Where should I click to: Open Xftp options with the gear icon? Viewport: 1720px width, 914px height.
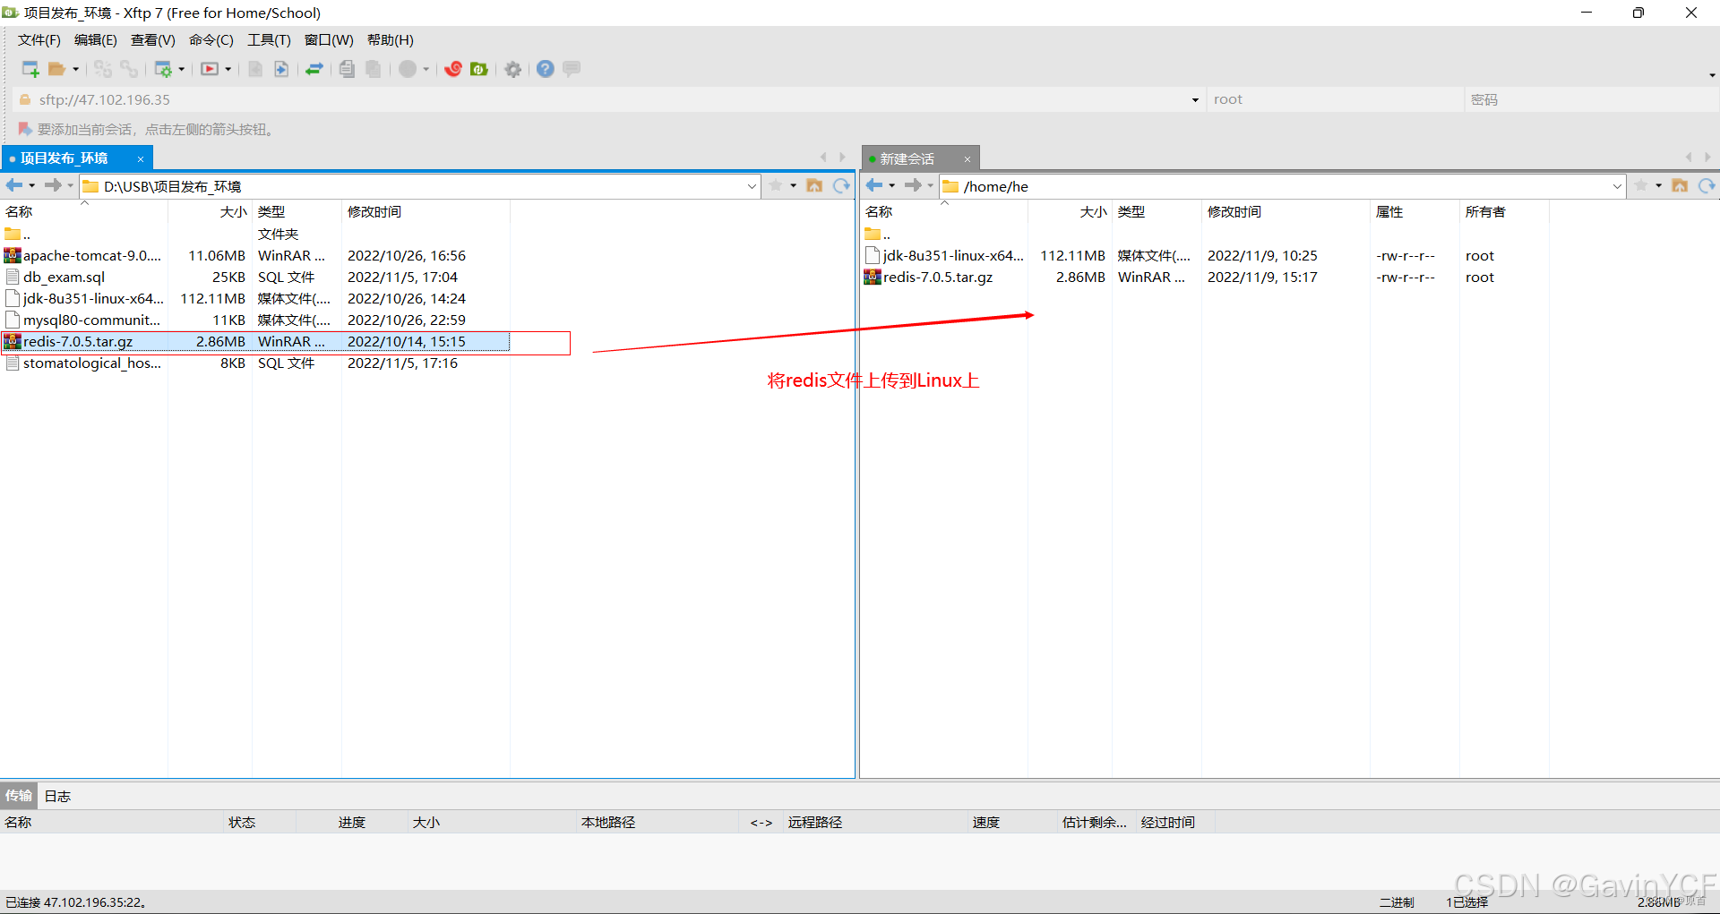coord(512,69)
